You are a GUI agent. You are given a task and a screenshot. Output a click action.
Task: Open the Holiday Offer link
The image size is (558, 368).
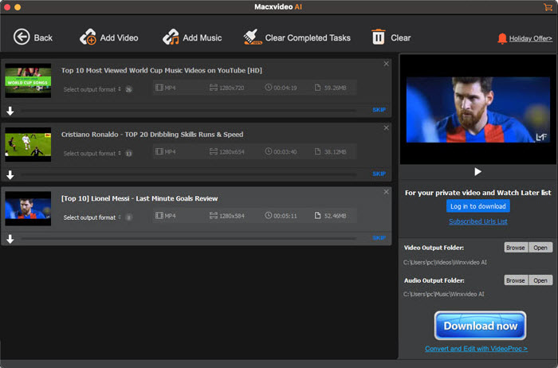coord(531,38)
